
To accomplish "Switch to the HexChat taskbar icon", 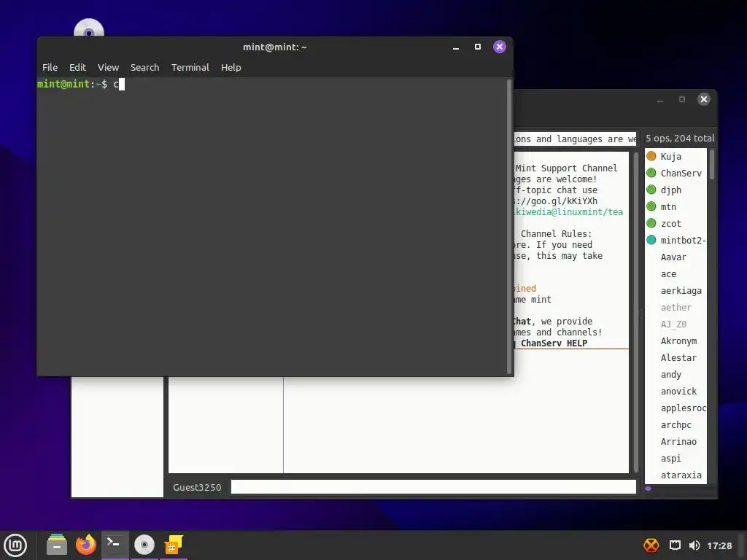I will 174,545.
